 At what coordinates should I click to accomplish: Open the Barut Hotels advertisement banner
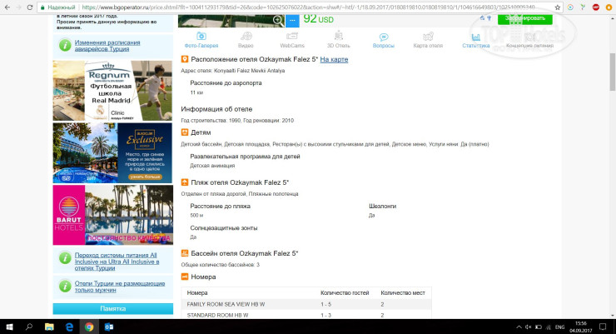pos(112,214)
